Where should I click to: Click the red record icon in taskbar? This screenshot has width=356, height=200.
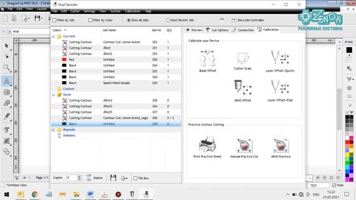coord(118,194)
